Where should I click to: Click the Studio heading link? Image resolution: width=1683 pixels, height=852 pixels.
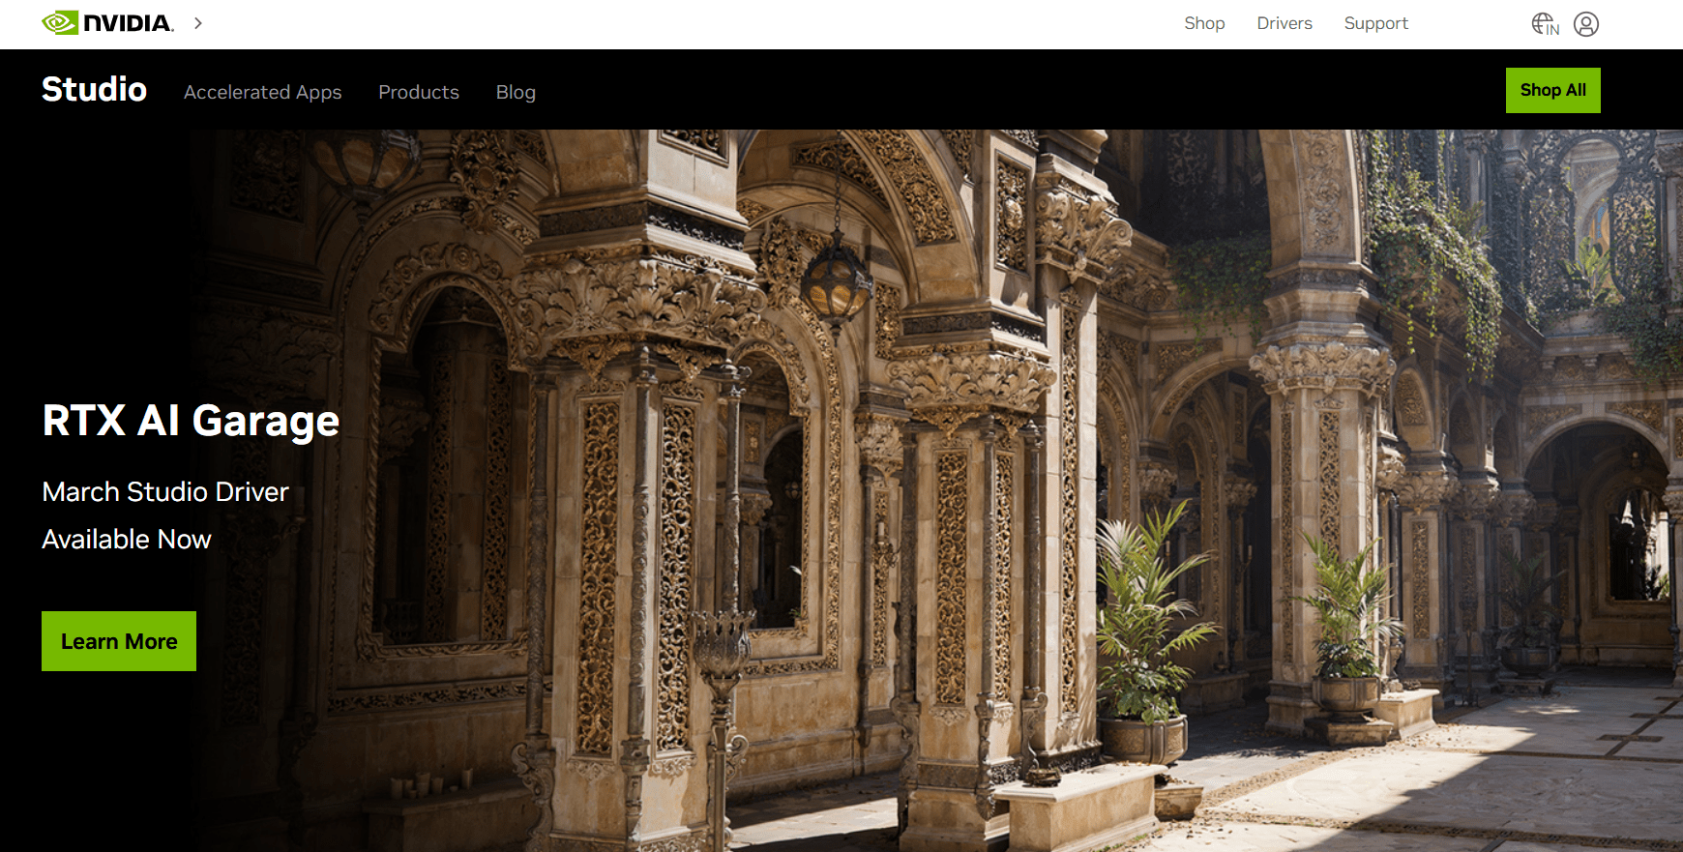point(94,90)
